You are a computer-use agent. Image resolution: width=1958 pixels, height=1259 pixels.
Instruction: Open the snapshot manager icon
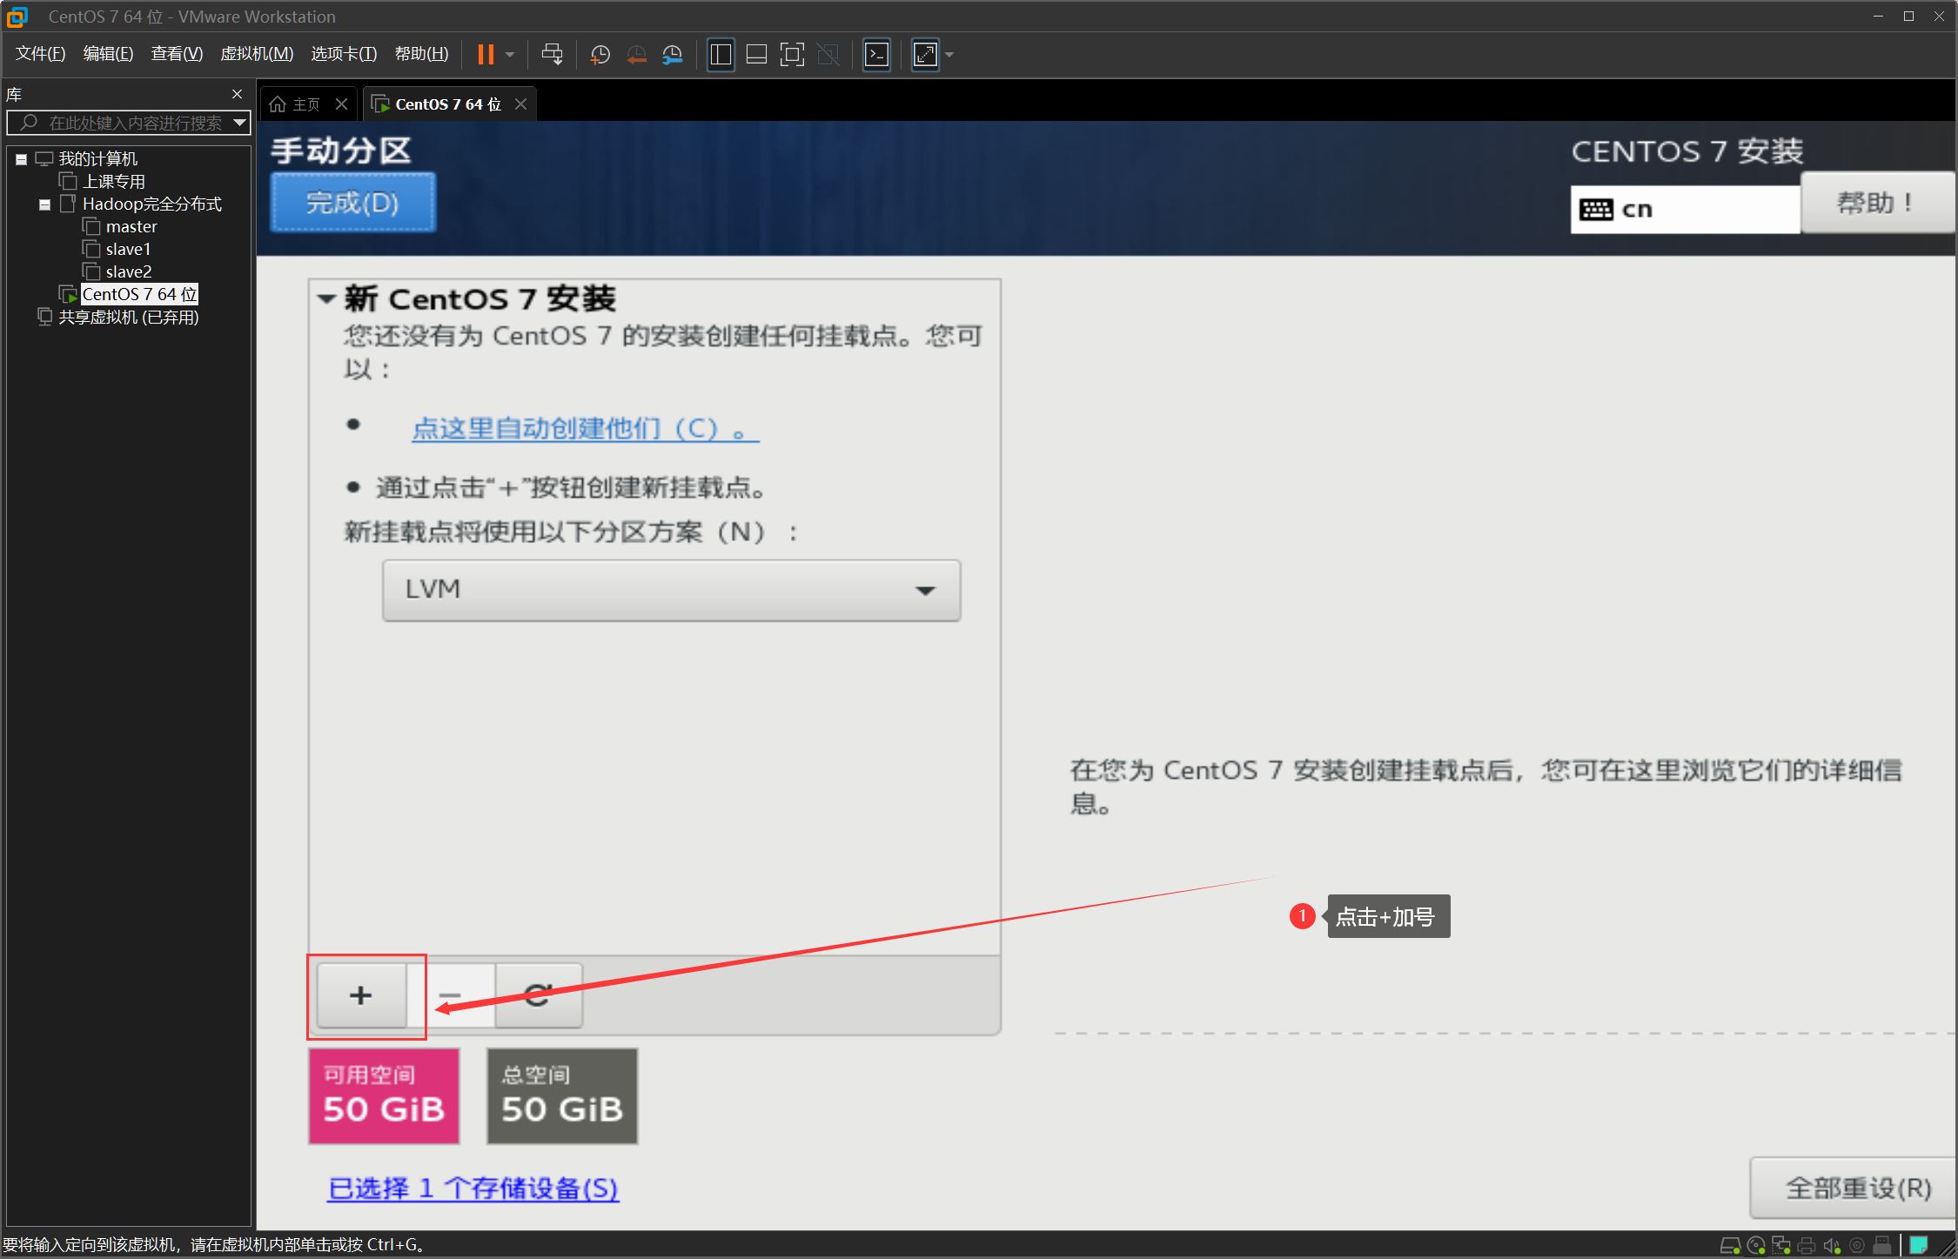click(673, 55)
